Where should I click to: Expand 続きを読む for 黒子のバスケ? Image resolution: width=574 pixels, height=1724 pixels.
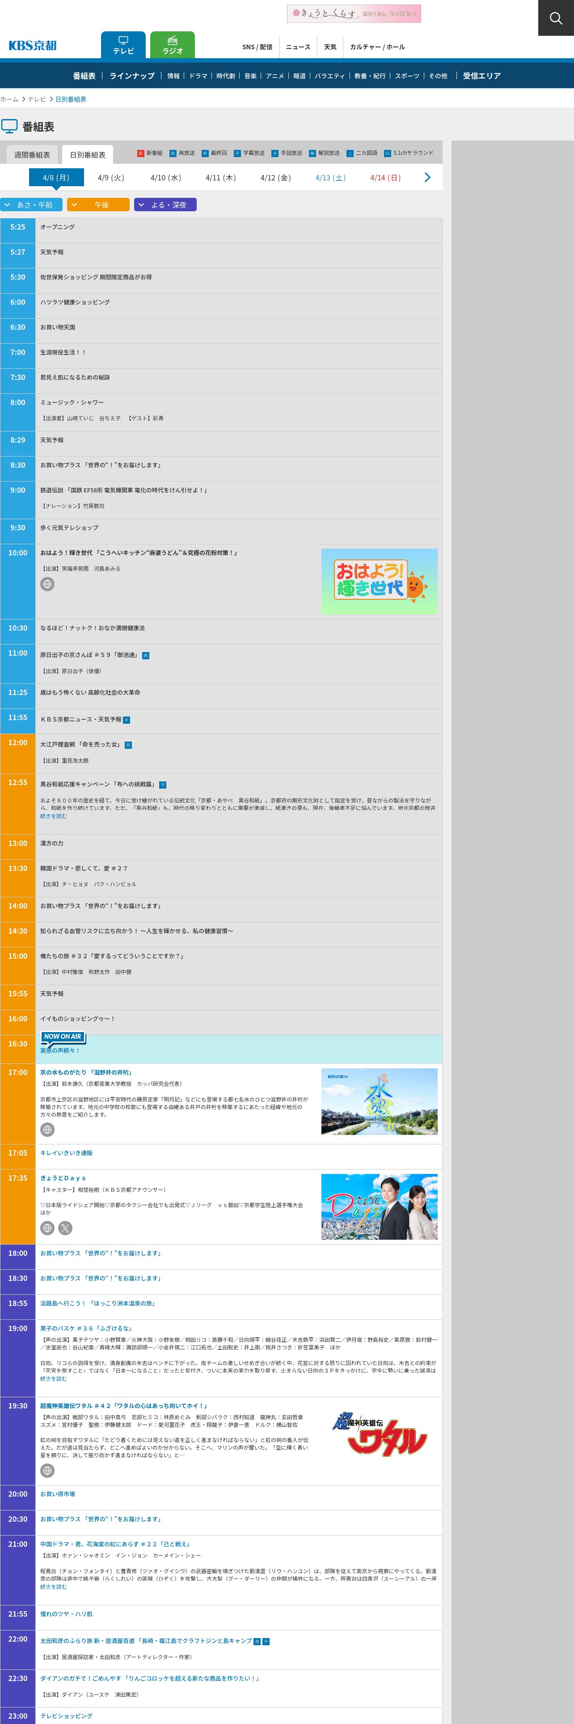pyautogui.click(x=54, y=1378)
